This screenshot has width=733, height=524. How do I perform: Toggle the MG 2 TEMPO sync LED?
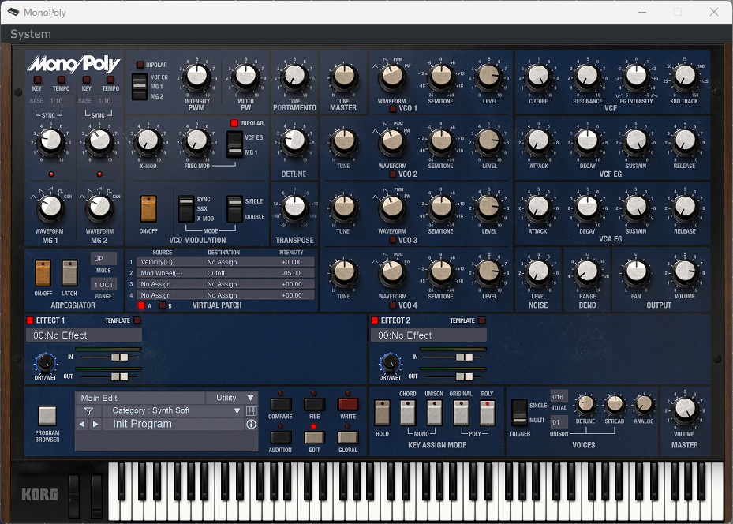tap(110, 80)
